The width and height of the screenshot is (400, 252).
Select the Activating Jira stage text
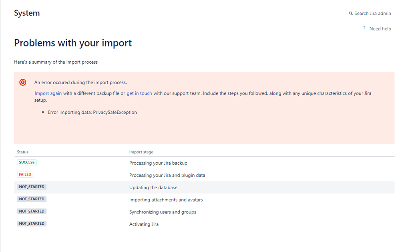(x=144, y=224)
